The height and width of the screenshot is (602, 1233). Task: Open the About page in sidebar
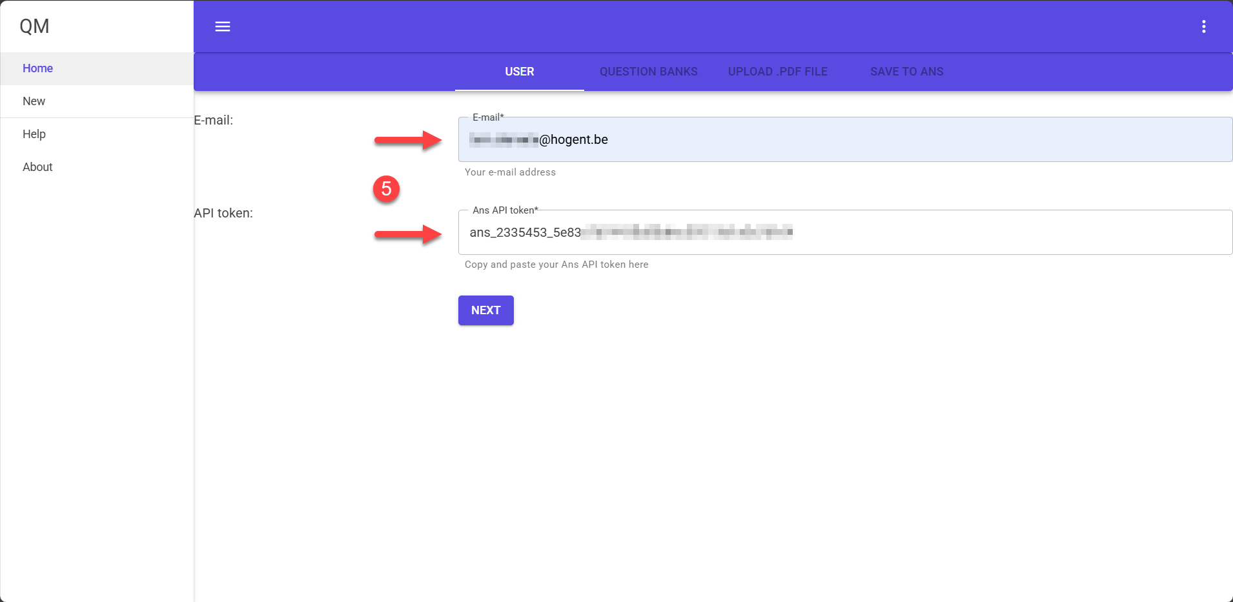(37, 167)
